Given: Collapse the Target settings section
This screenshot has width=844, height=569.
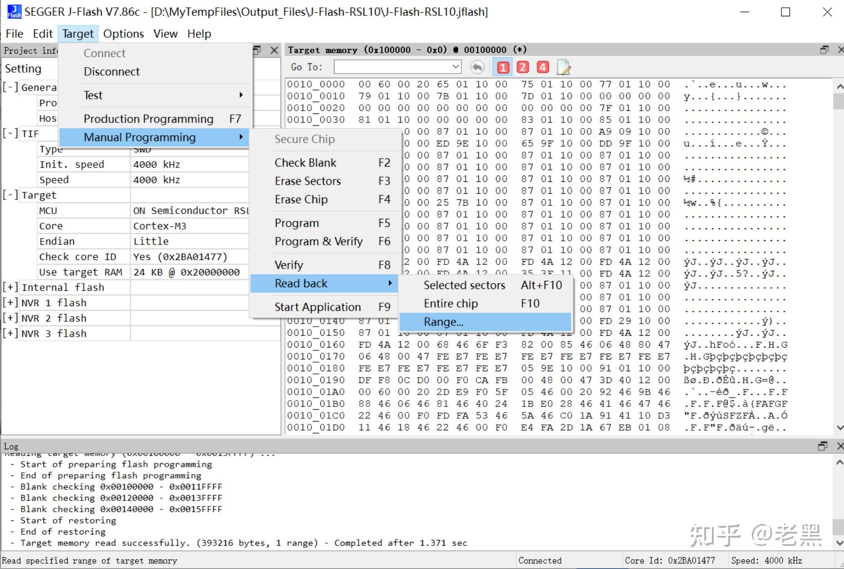Looking at the screenshot, I should click(10, 195).
